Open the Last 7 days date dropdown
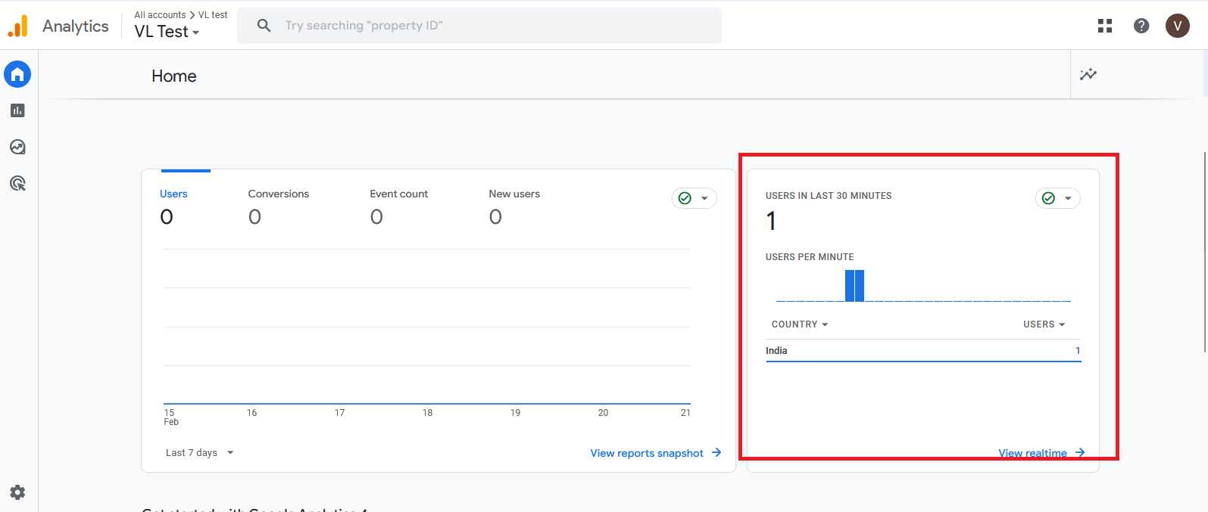This screenshot has height=512, width=1208. pos(200,453)
